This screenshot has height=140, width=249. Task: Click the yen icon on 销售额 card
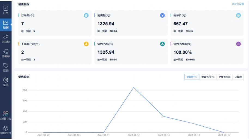(x=162, y=16)
